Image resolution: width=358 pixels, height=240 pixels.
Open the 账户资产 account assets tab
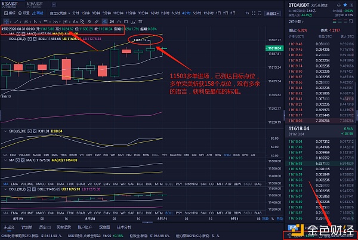(x=85, y=227)
